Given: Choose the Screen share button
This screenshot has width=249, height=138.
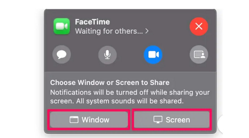Looking at the screenshot, I should tap(172, 120).
